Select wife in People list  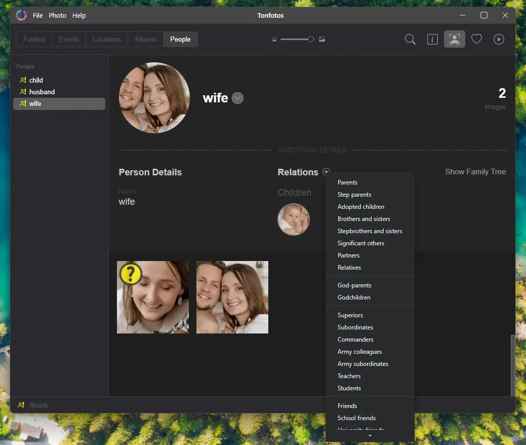point(59,104)
